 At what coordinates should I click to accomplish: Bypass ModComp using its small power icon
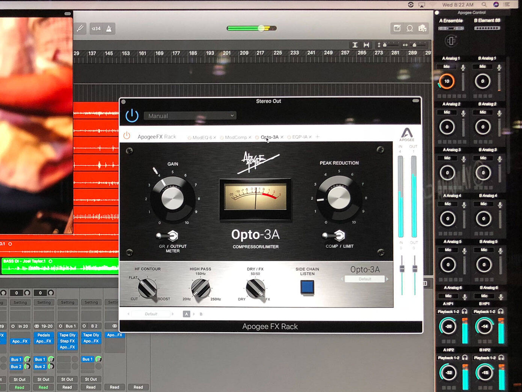pos(222,138)
